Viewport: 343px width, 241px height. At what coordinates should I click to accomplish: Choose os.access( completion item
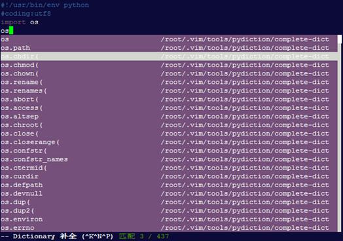coord(169,107)
